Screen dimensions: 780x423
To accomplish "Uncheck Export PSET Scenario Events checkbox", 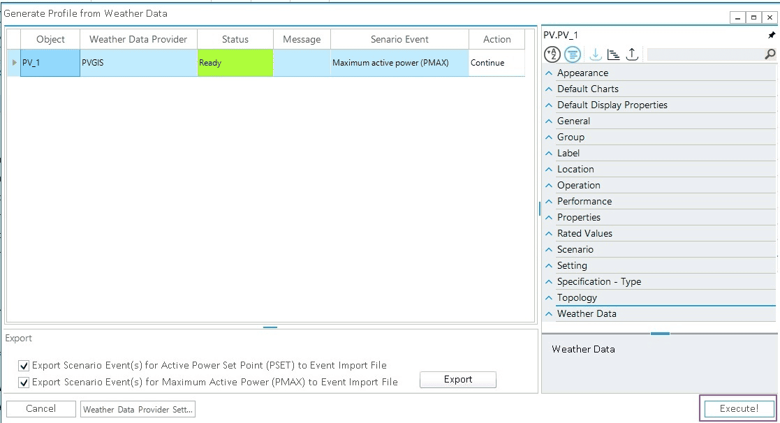I will (24, 365).
